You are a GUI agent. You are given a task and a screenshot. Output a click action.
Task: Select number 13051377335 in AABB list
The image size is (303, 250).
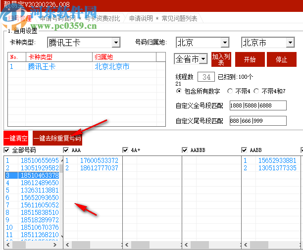277,168
